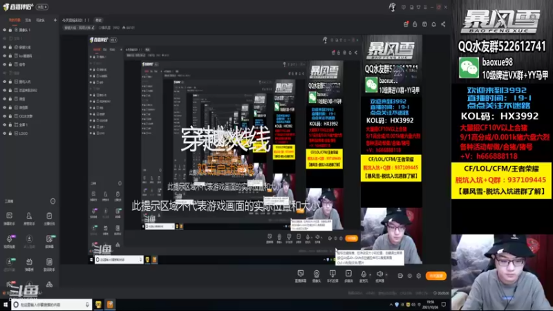
Task: Open the orange app icon on the taskbar
Action: point(110,305)
